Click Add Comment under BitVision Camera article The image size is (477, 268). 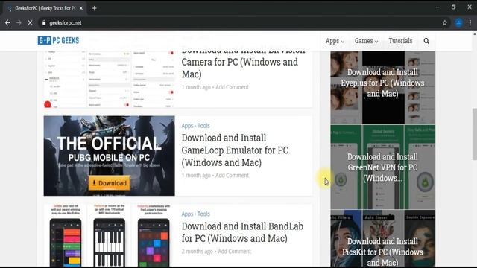pyautogui.click(x=232, y=87)
